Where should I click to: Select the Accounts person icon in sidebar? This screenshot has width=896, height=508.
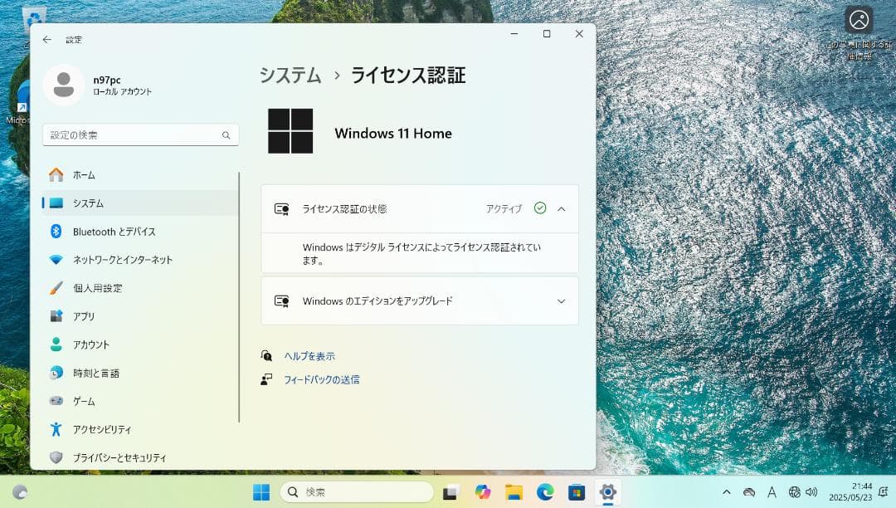pyautogui.click(x=56, y=344)
